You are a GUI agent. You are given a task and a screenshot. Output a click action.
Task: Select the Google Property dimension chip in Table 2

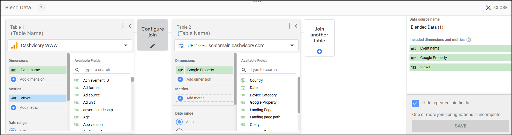(204, 70)
